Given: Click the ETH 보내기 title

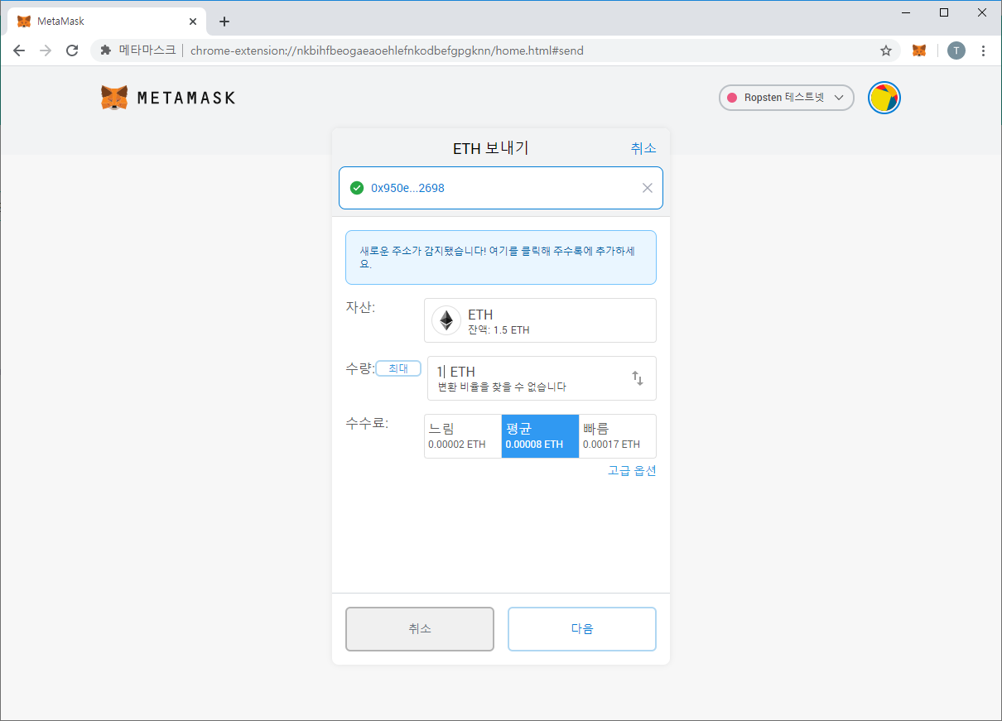Looking at the screenshot, I should tap(490, 148).
